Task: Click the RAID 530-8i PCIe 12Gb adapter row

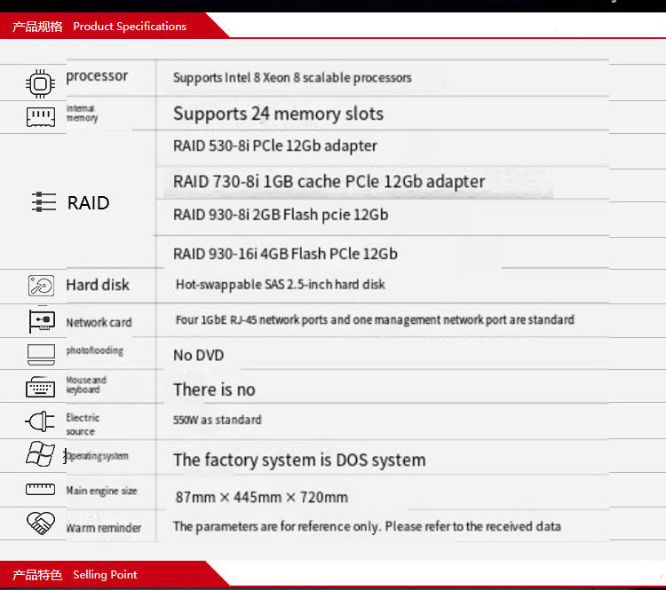Action: (274, 146)
